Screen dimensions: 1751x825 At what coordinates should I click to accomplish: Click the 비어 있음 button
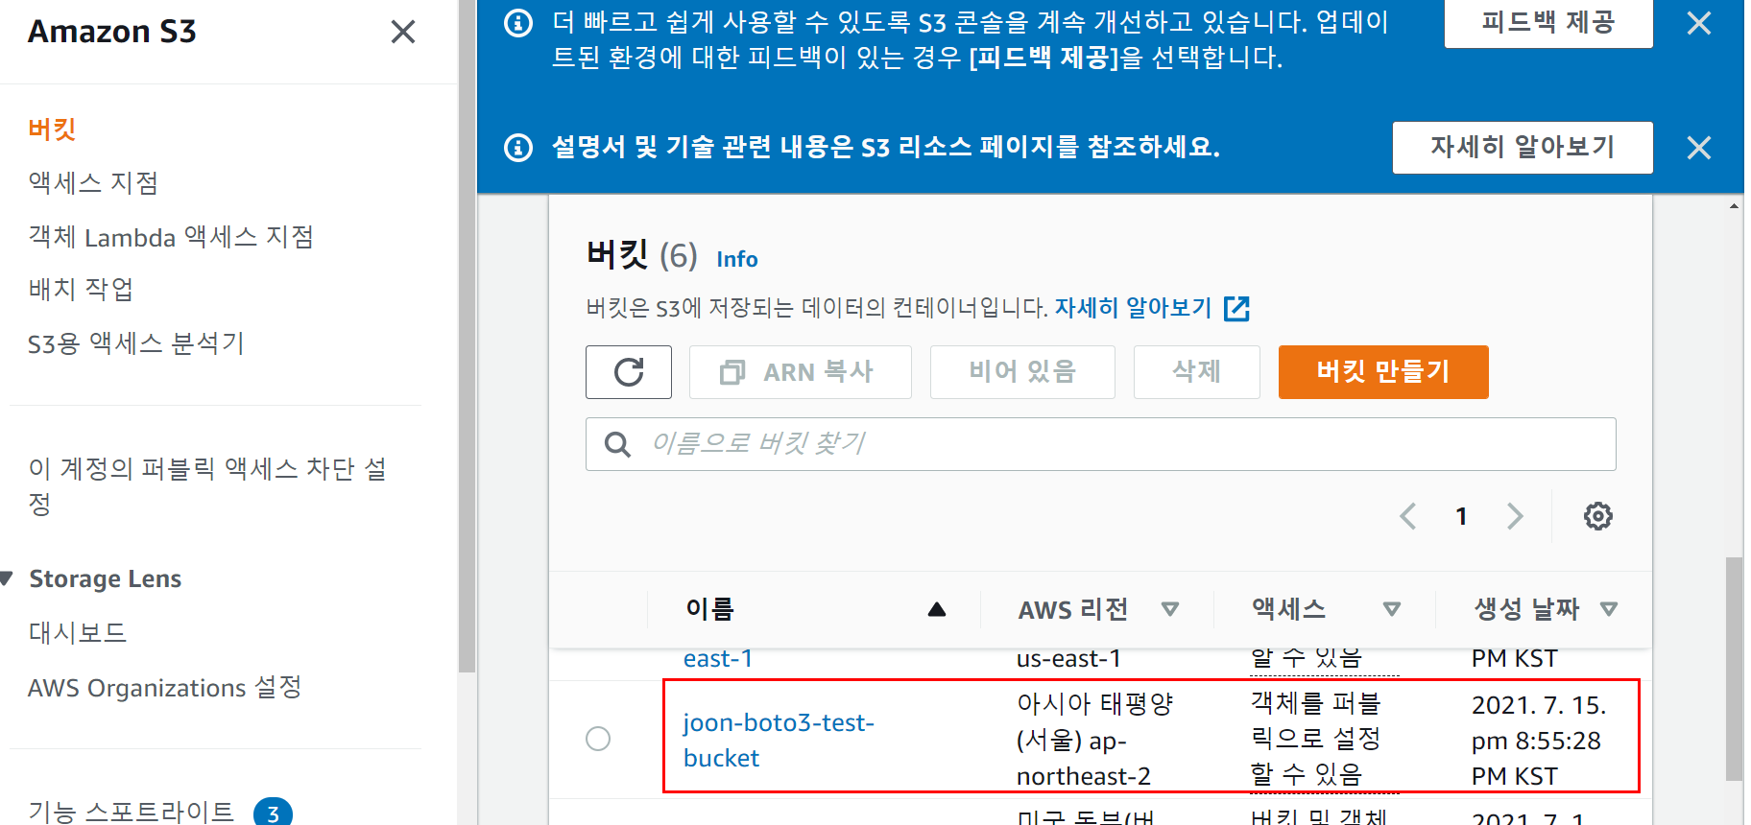pyautogui.click(x=1022, y=372)
